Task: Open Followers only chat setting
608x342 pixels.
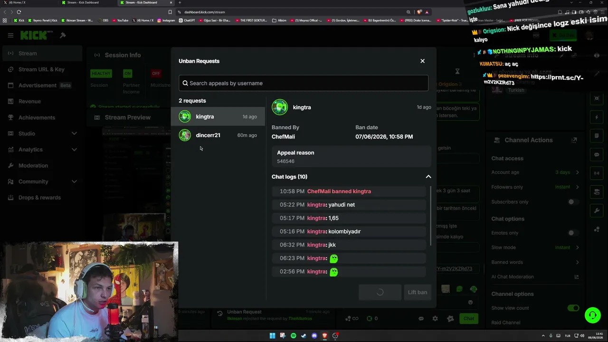Action: click(535, 187)
